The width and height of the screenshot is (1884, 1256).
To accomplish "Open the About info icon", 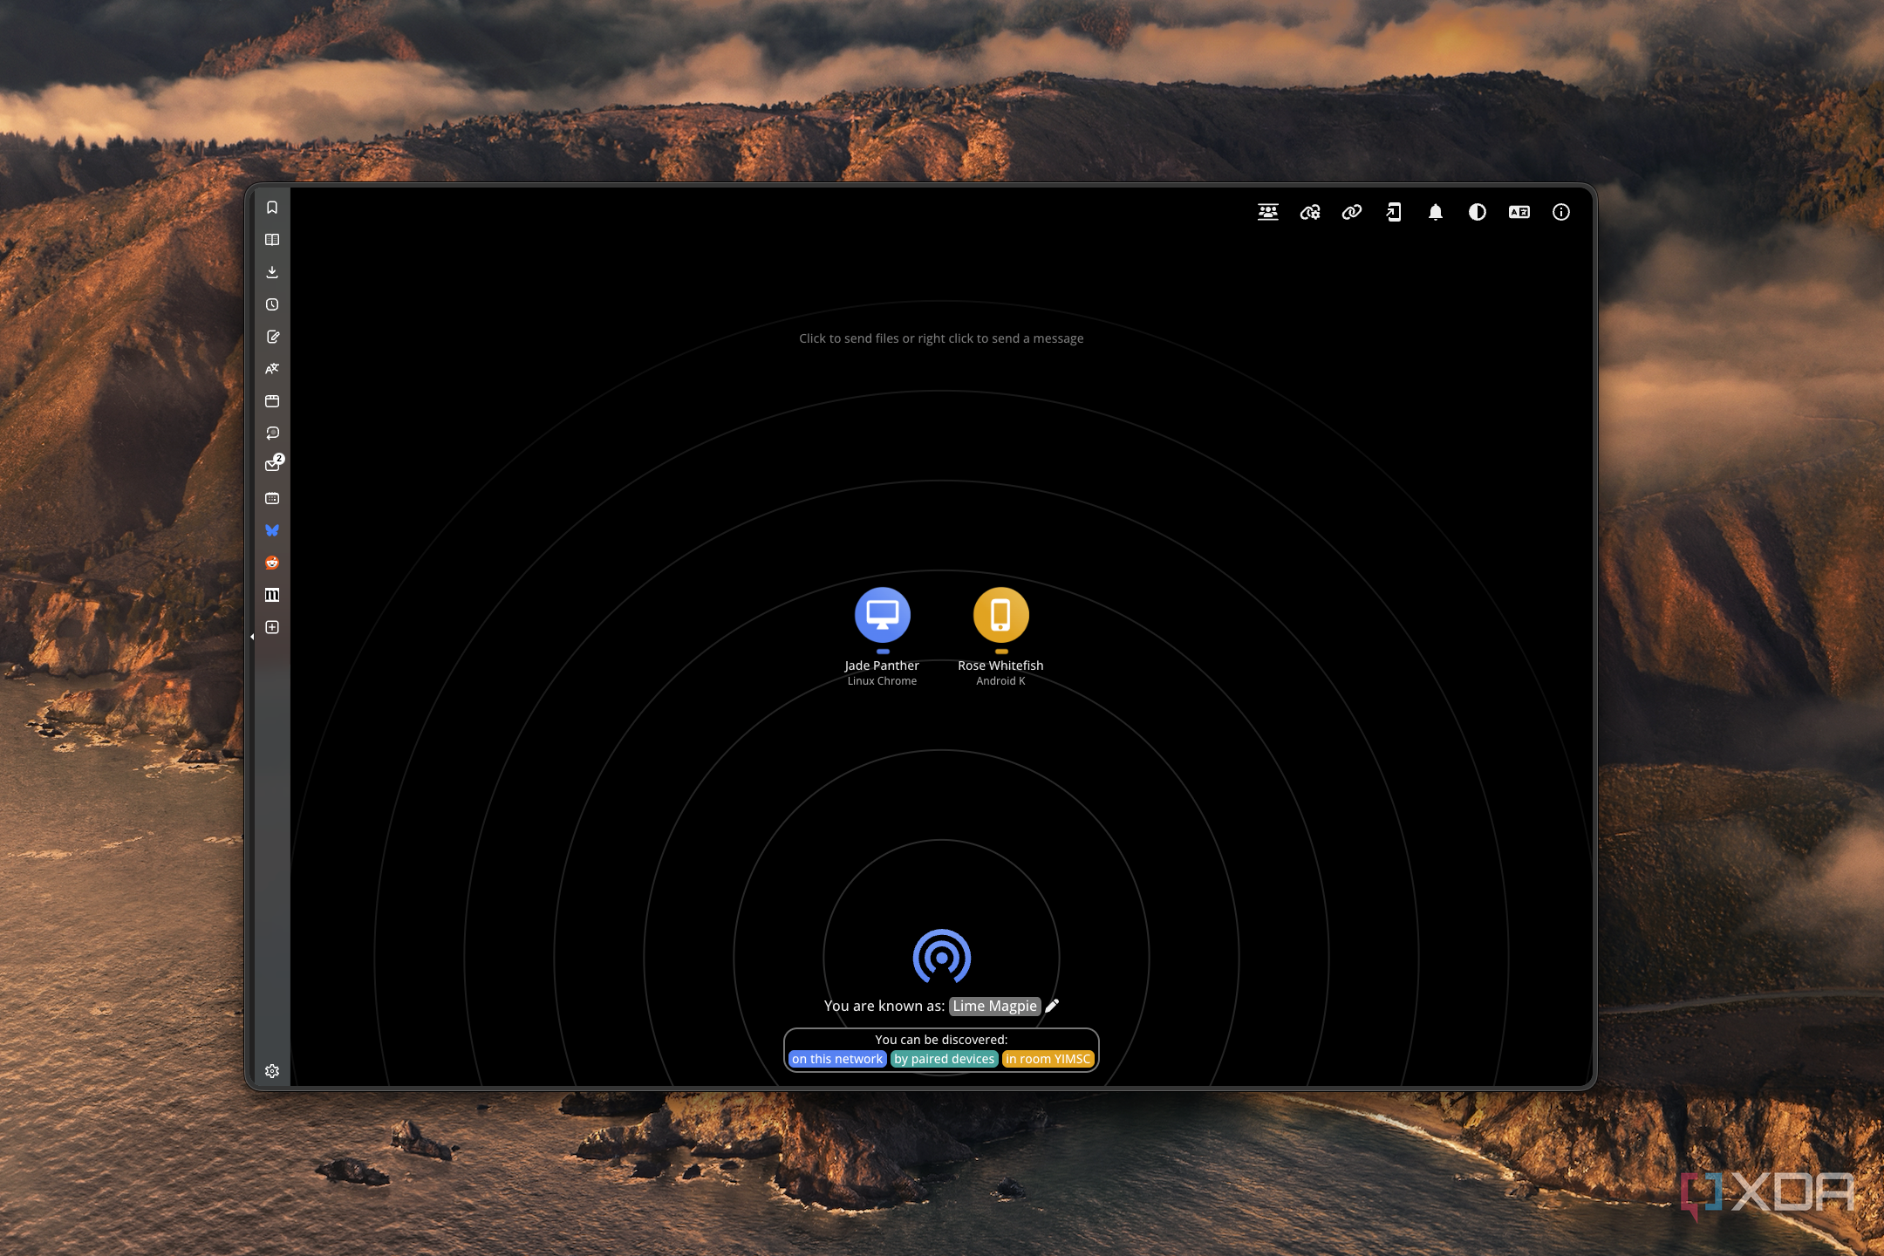I will (x=1561, y=212).
